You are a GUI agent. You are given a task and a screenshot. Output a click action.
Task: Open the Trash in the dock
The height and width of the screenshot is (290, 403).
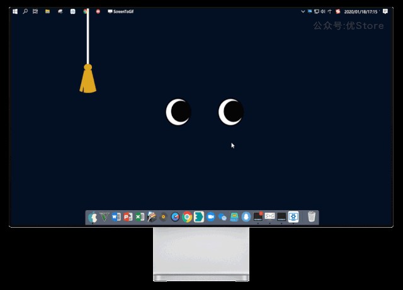click(312, 217)
